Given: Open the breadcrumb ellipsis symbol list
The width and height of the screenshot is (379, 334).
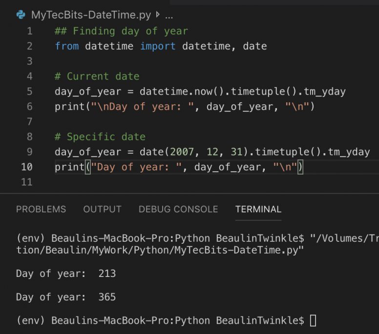Looking at the screenshot, I should pos(169,15).
